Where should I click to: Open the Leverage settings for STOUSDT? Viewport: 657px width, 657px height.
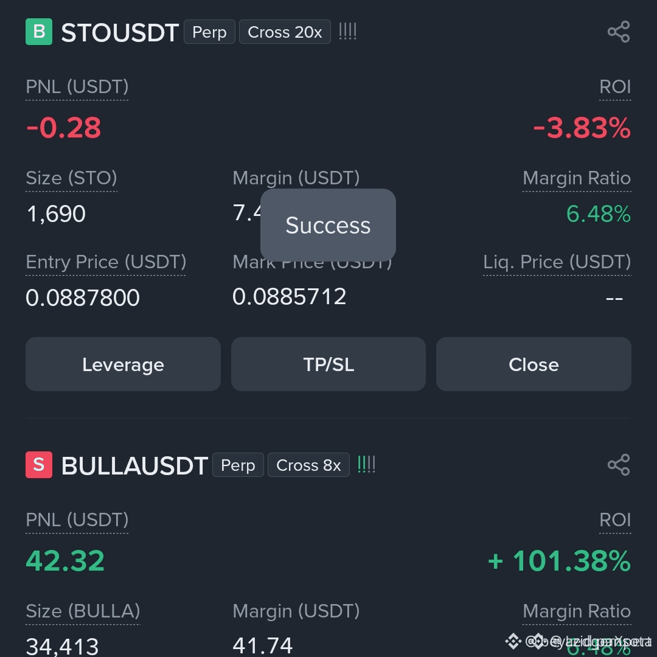click(123, 364)
